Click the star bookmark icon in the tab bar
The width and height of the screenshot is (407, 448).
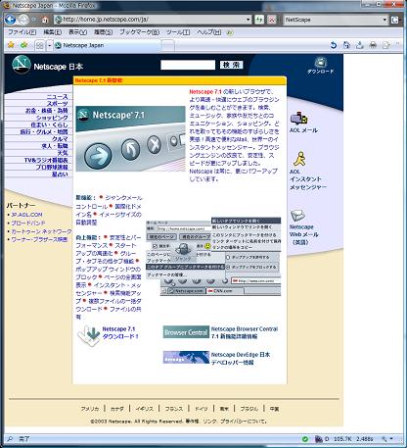coord(11,45)
